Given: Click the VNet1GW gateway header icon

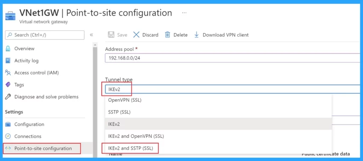Looking at the screenshot, I should tap(10, 16).
